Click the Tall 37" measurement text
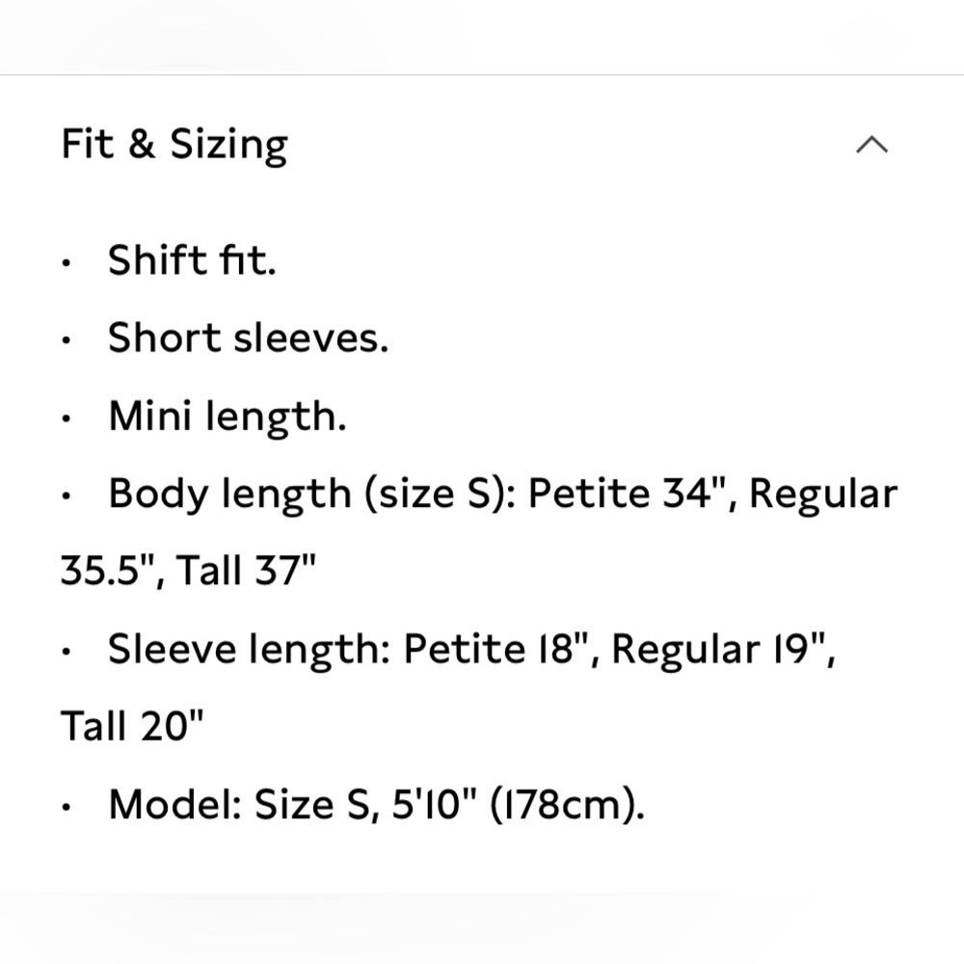Viewport: 964px width, 964px height. pos(246,571)
